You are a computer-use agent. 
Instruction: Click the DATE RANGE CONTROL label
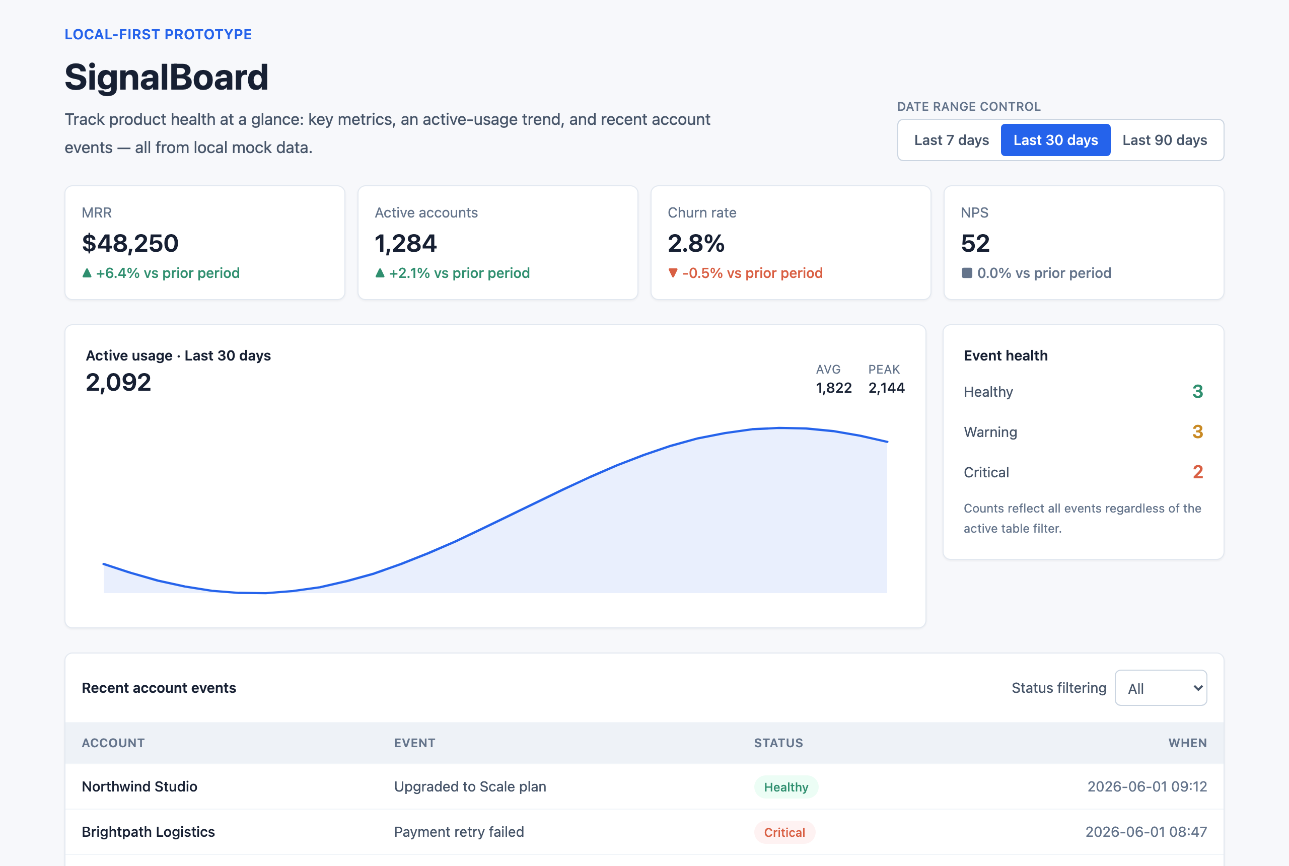click(969, 107)
